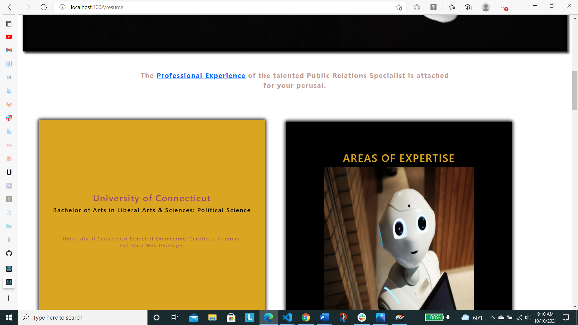This screenshot has height=325, width=578.
Task: Refresh the localhost resume page
Action: coord(44,7)
